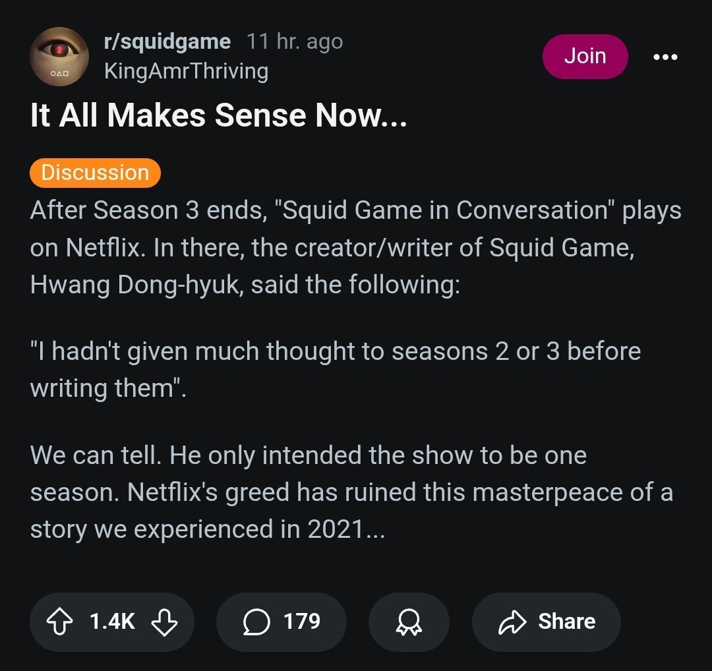Viewport: 712px width, 671px height.
Task: Click the quoted line about seasons 2 or 3
Action: (335, 369)
